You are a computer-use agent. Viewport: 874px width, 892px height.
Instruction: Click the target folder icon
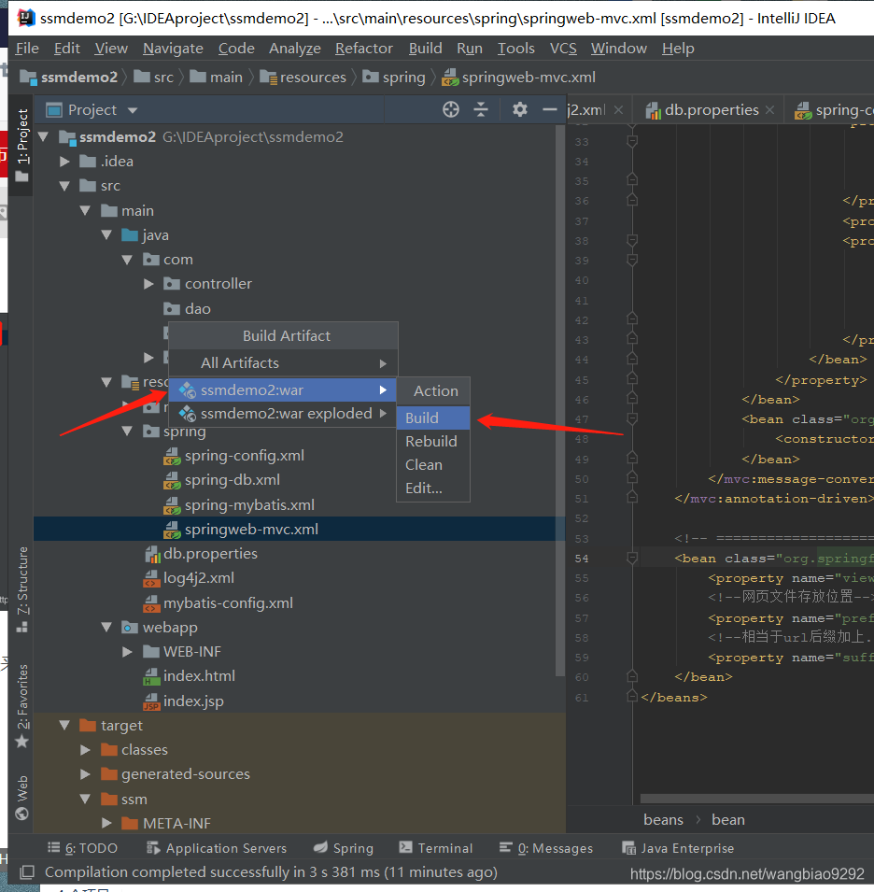(88, 726)
